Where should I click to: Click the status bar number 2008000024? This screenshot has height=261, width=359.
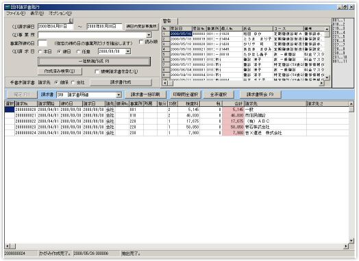(15, 253)
